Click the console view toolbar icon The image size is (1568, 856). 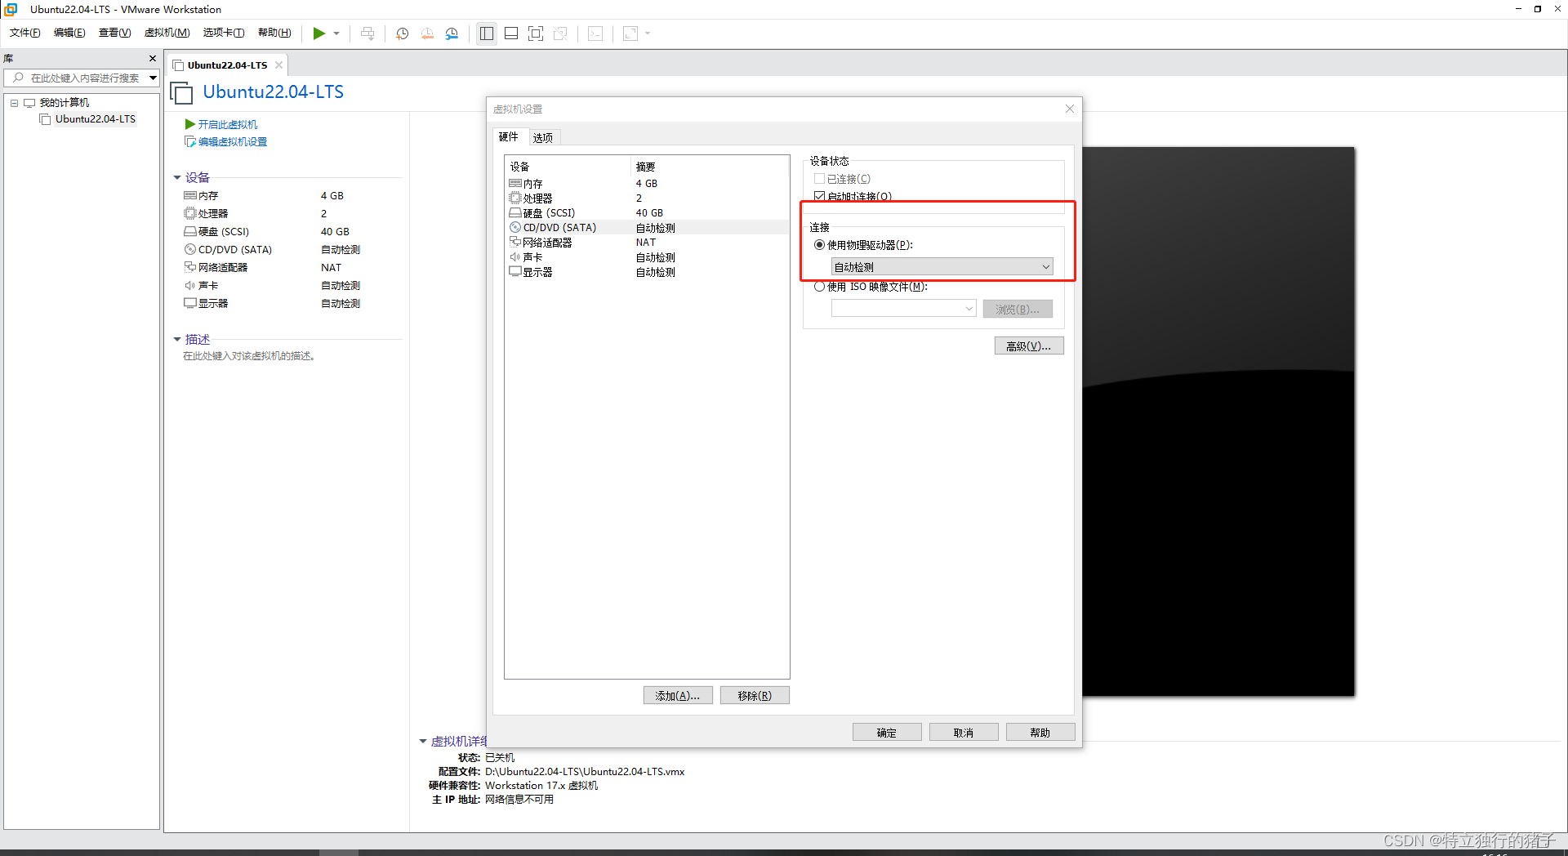596,33
